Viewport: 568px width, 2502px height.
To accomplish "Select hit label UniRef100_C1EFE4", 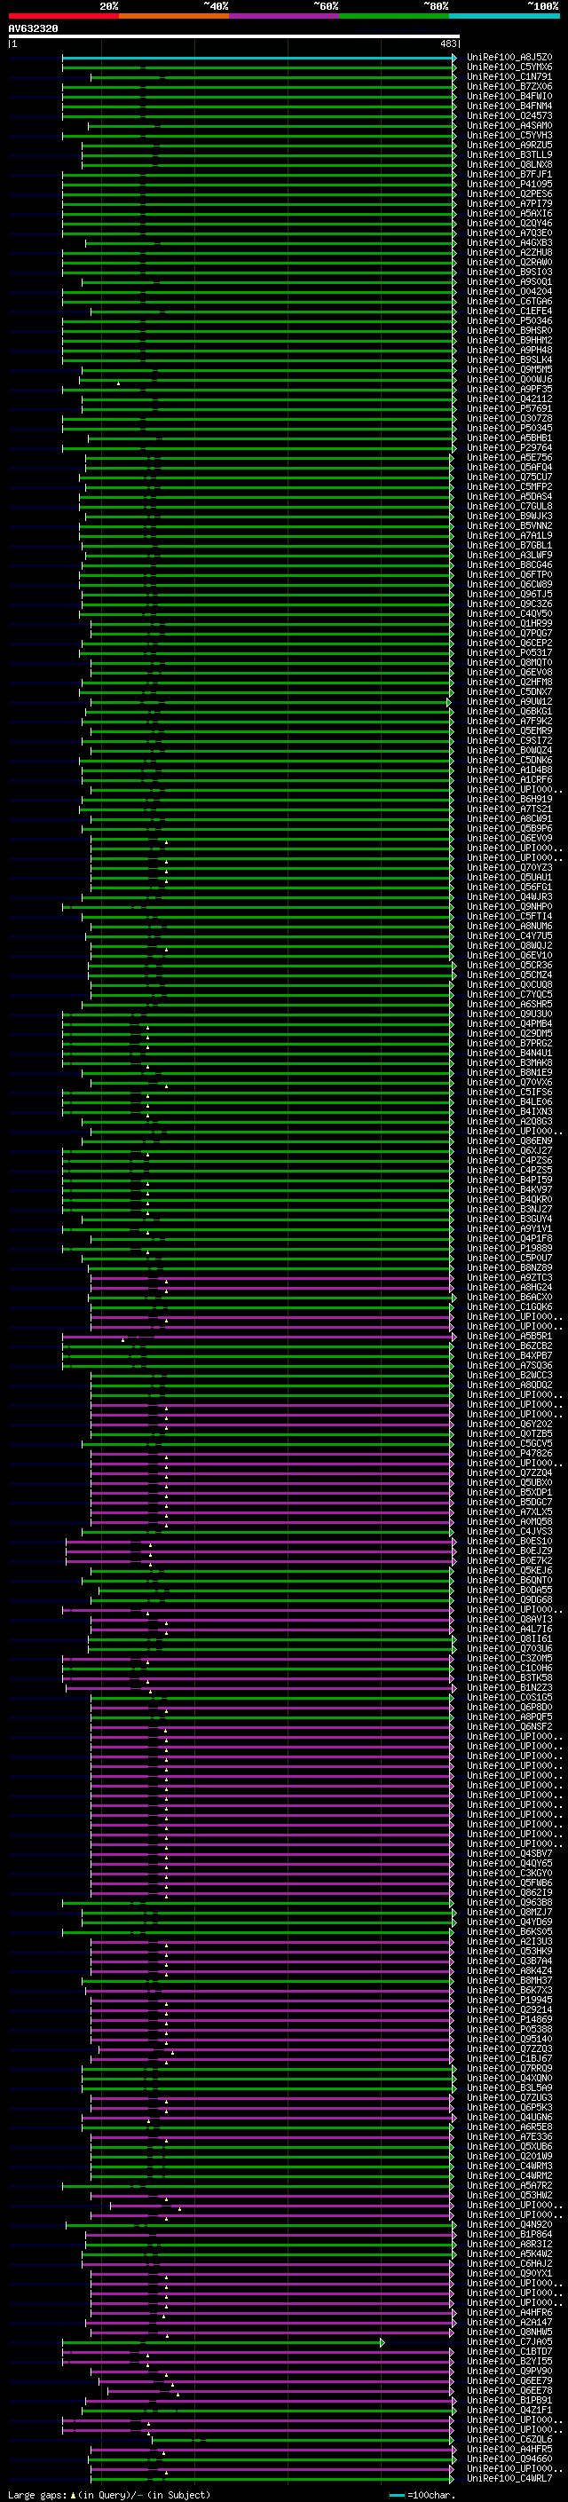I will click(x=509, y=311).
